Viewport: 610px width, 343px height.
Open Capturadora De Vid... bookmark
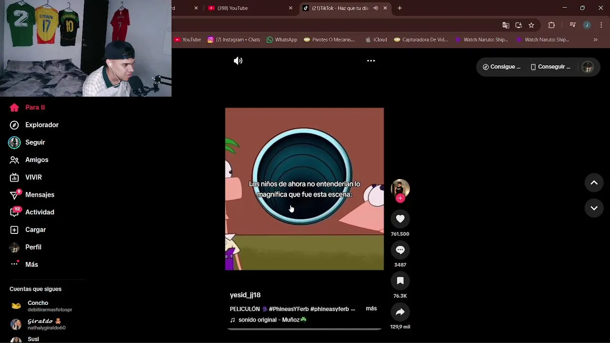tap(422, 40)
